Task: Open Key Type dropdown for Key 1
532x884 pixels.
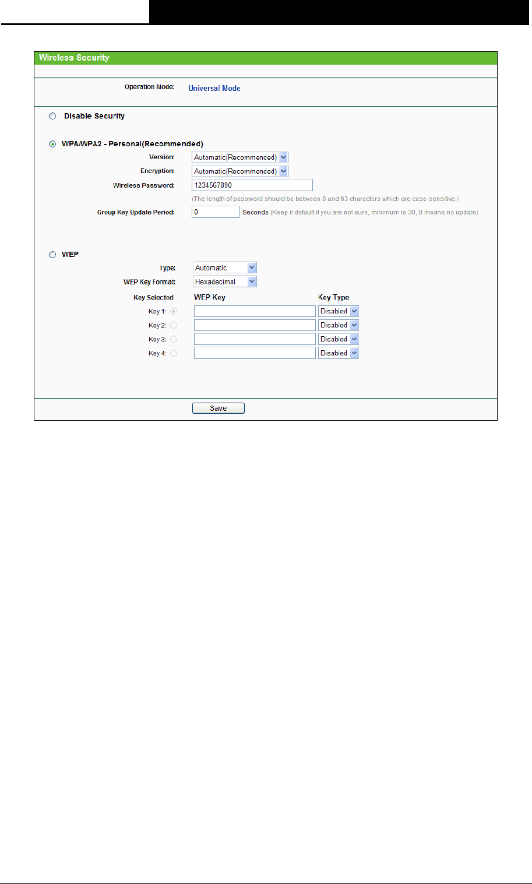Action: (339, 311)
